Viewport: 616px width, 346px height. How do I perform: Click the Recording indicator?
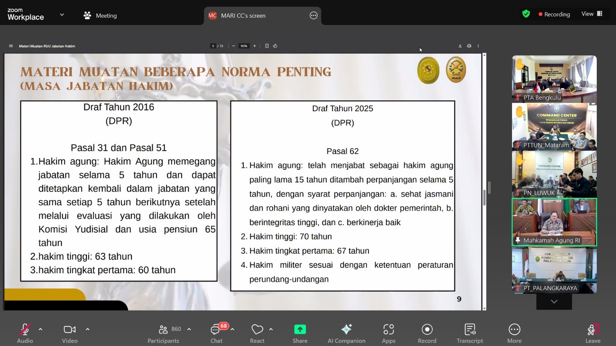(554, 14)
